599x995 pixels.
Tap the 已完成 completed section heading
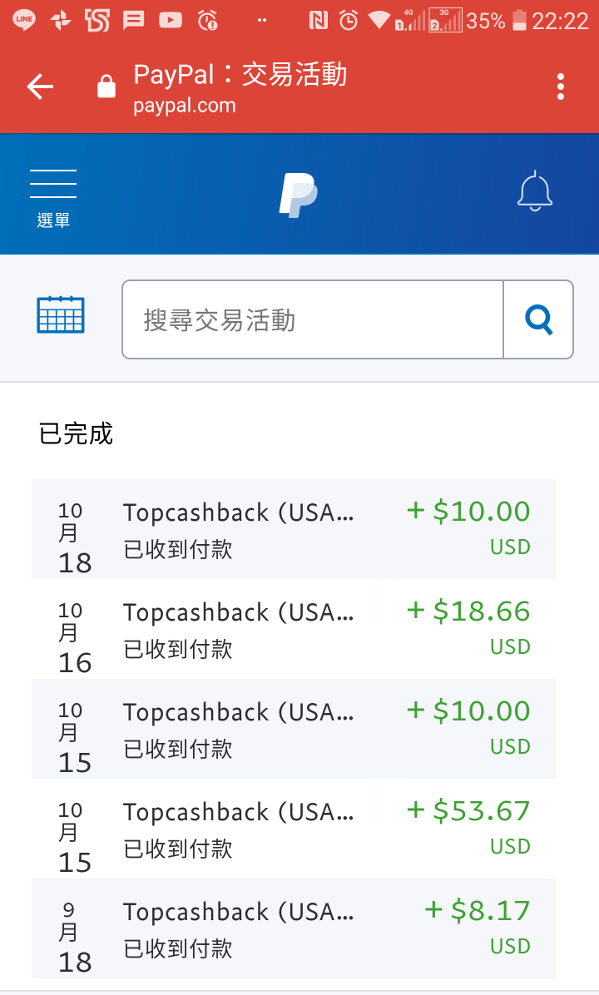click(x=76, y=434)
